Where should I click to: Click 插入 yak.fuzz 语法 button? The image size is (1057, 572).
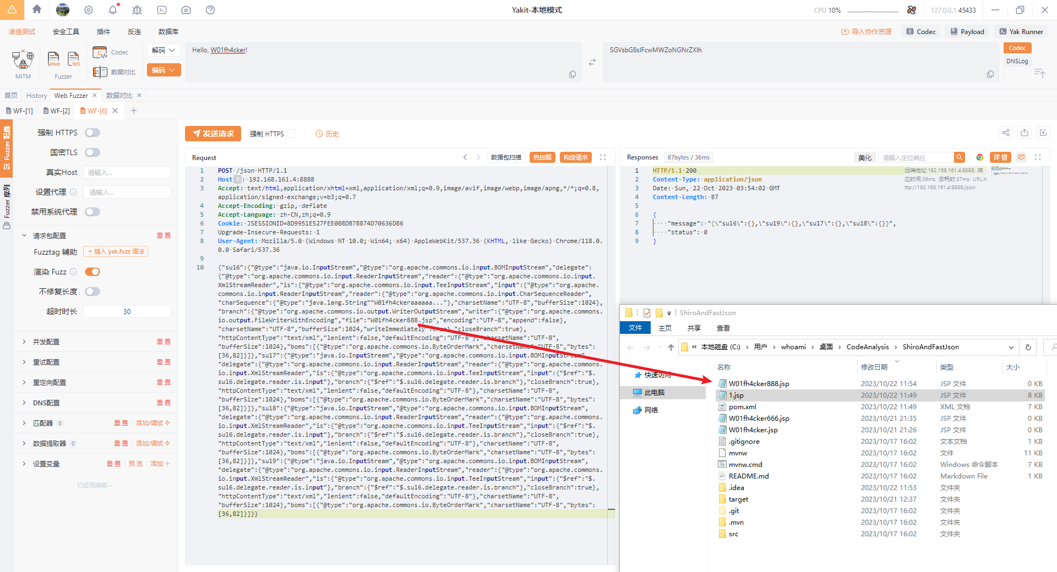[116, 251]
